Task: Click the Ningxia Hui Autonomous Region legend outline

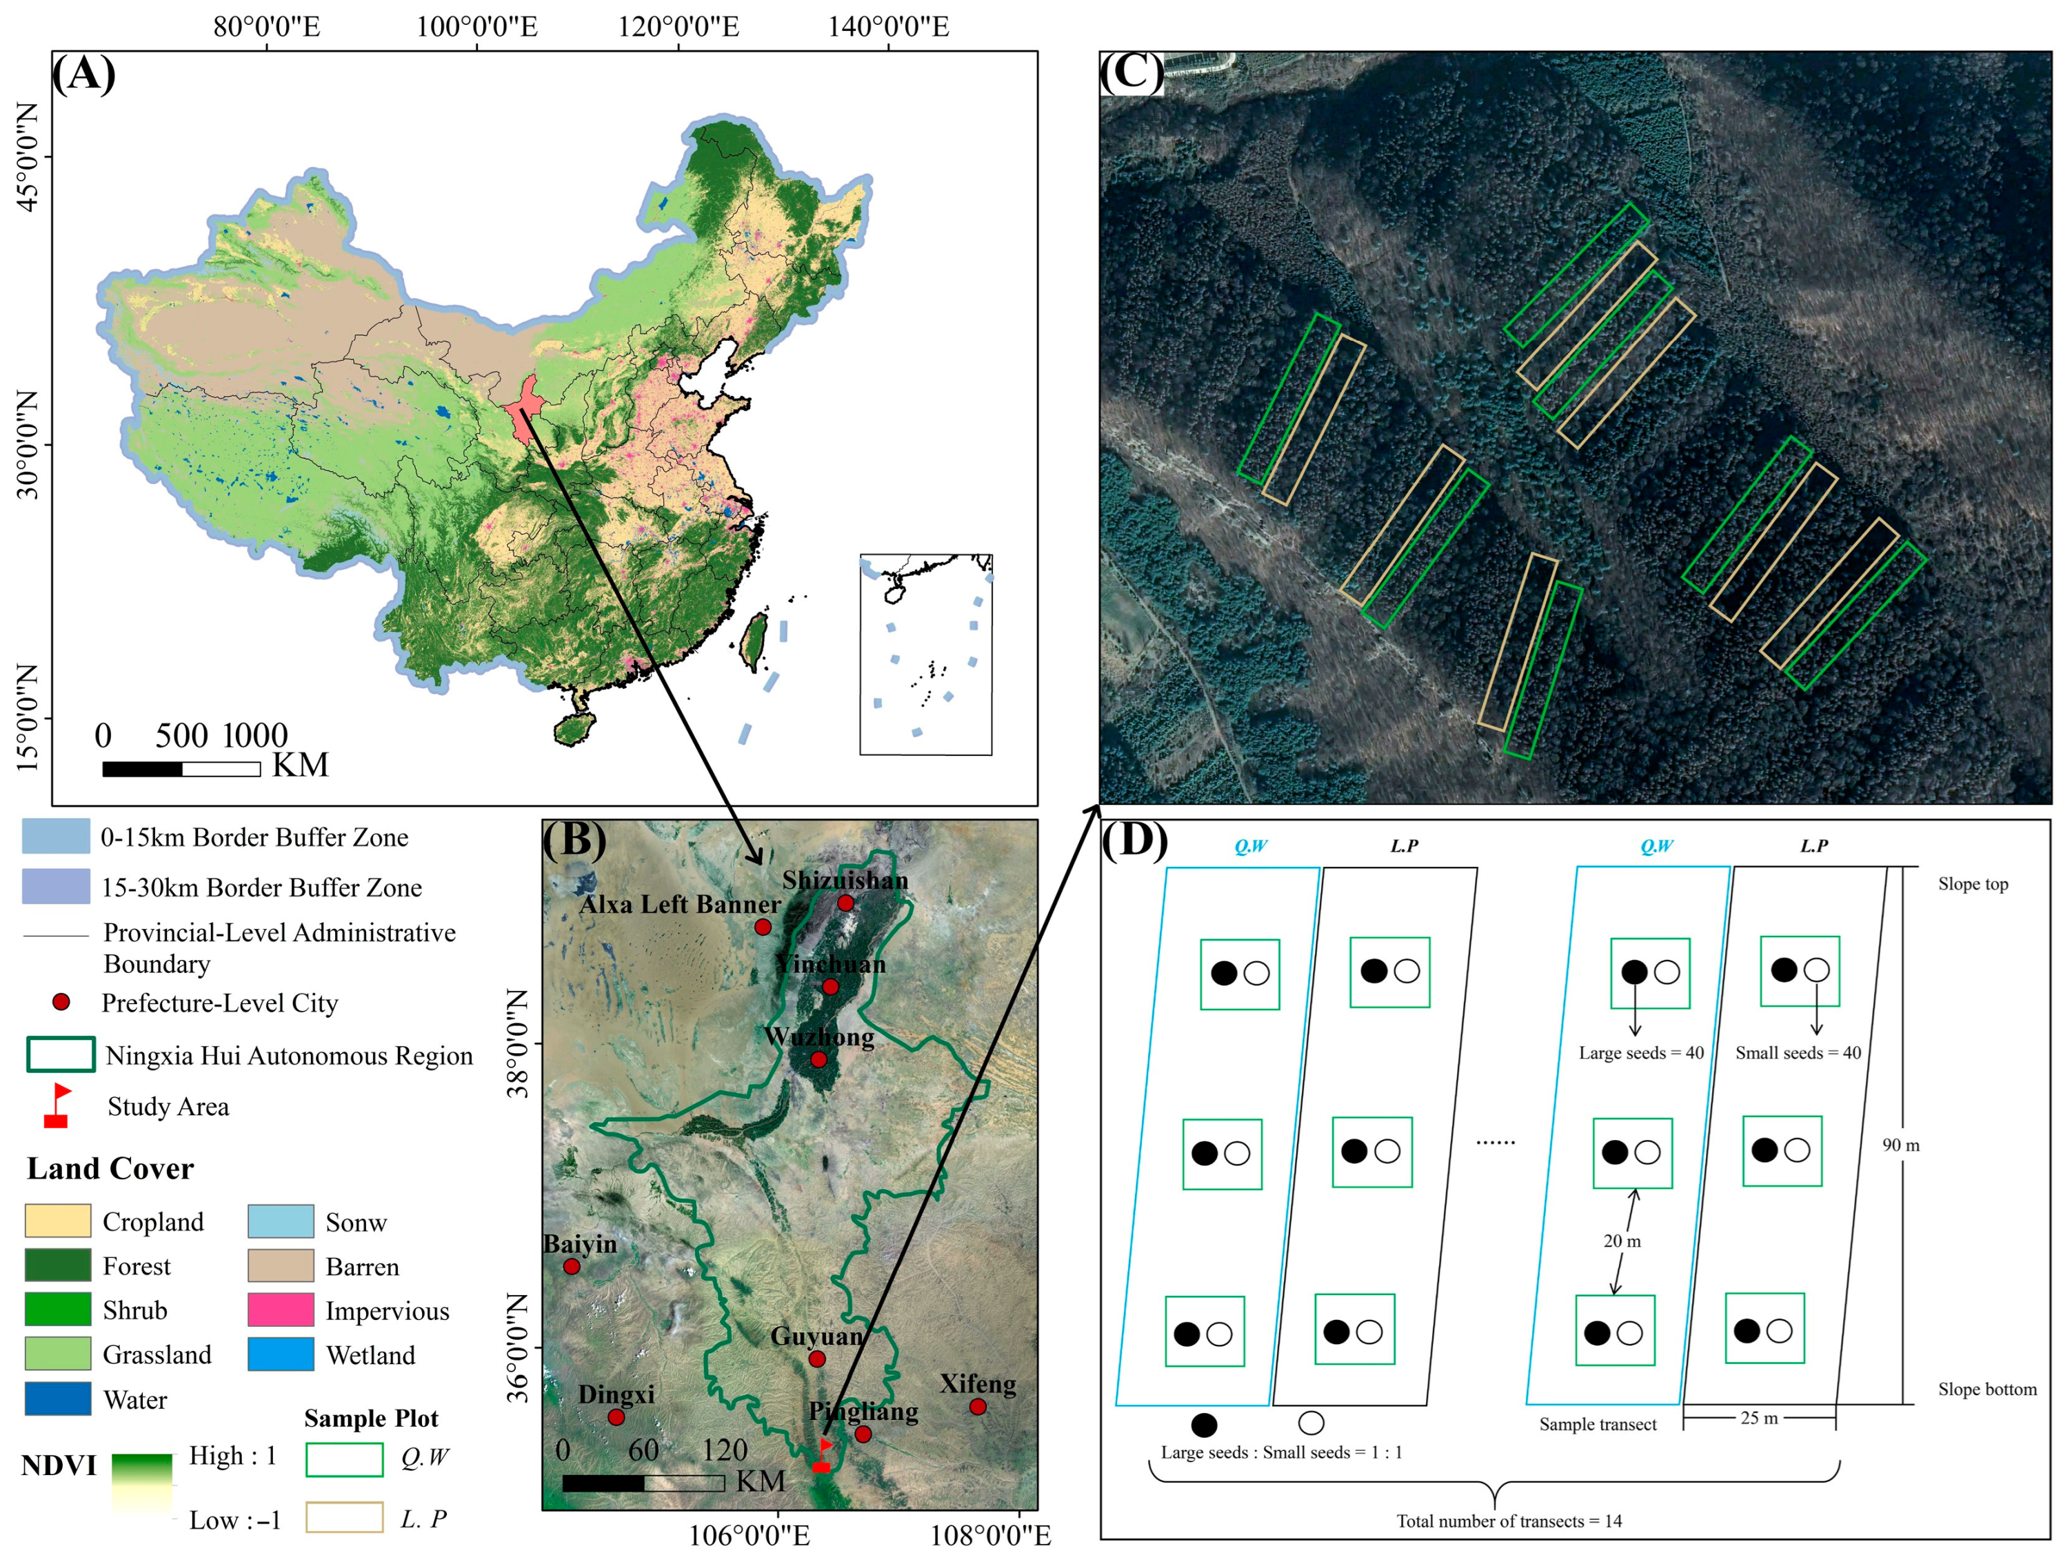Action: click(x=61, y=1054)
